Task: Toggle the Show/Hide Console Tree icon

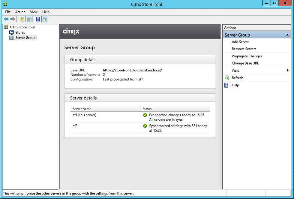Action: (29, 19)
